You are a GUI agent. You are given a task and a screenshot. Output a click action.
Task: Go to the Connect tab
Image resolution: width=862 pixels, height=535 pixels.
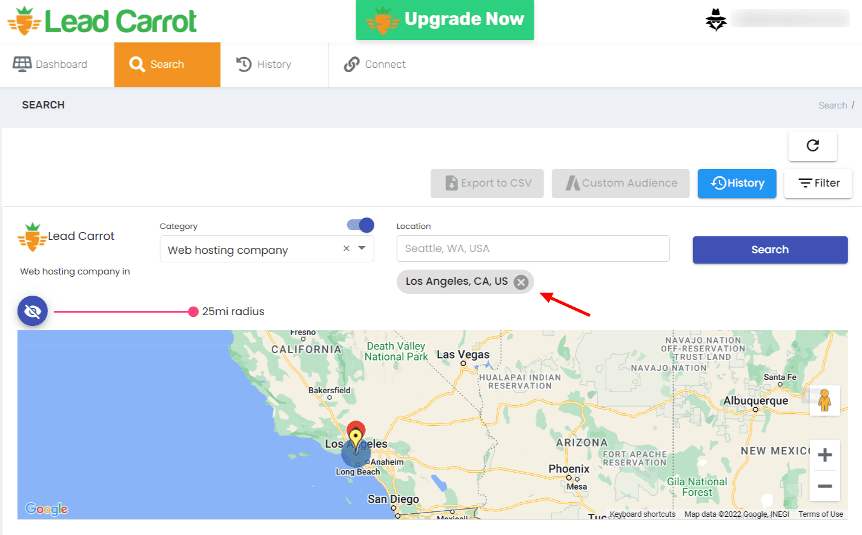coord(375,64)
